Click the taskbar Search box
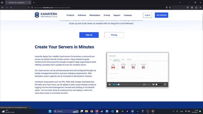 (x=66, y=111)
